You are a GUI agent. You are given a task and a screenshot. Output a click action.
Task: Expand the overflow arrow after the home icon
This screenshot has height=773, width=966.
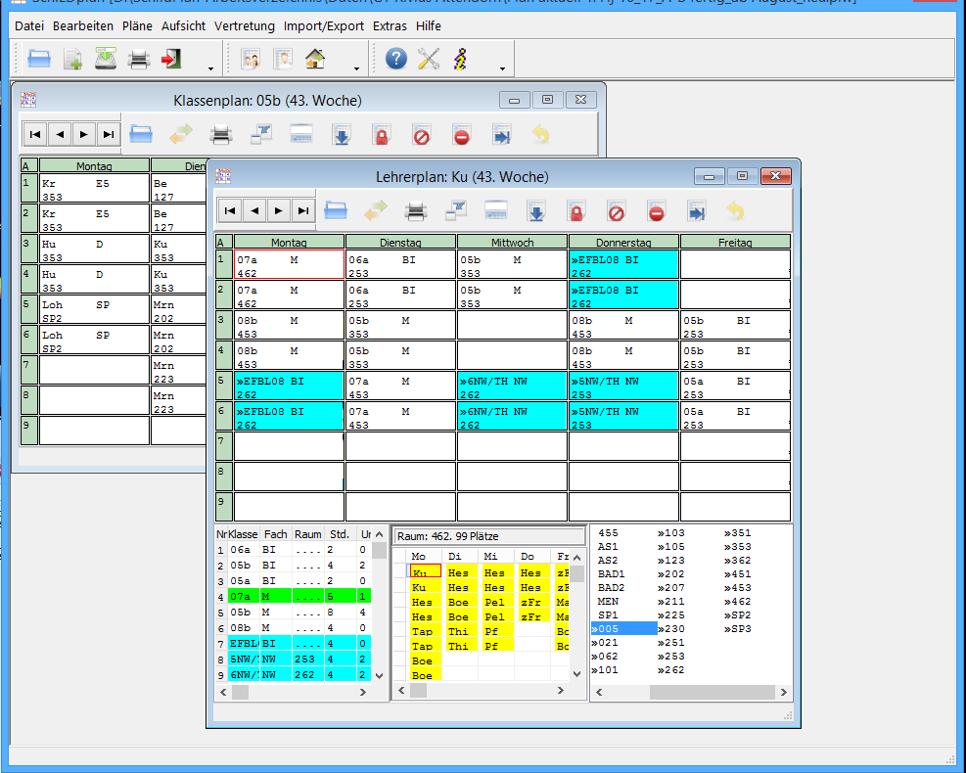(356, 68)
